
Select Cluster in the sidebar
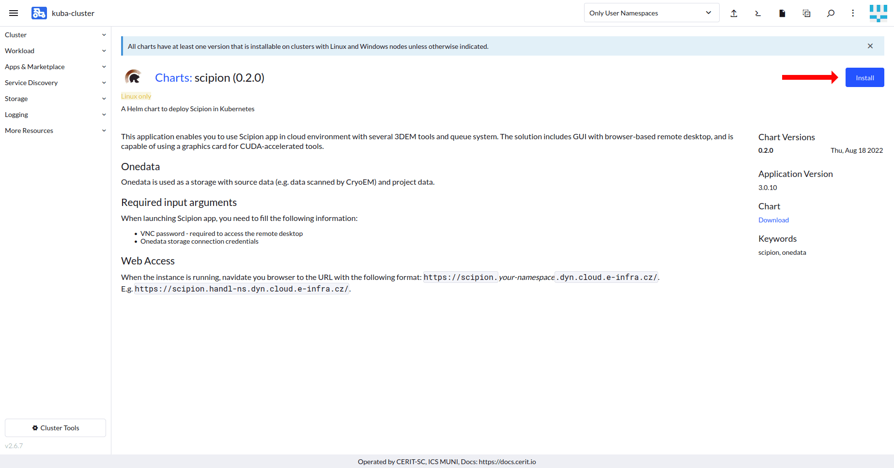pos(15,35)
